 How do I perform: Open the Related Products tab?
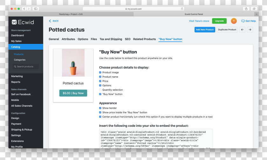point(144,39)
